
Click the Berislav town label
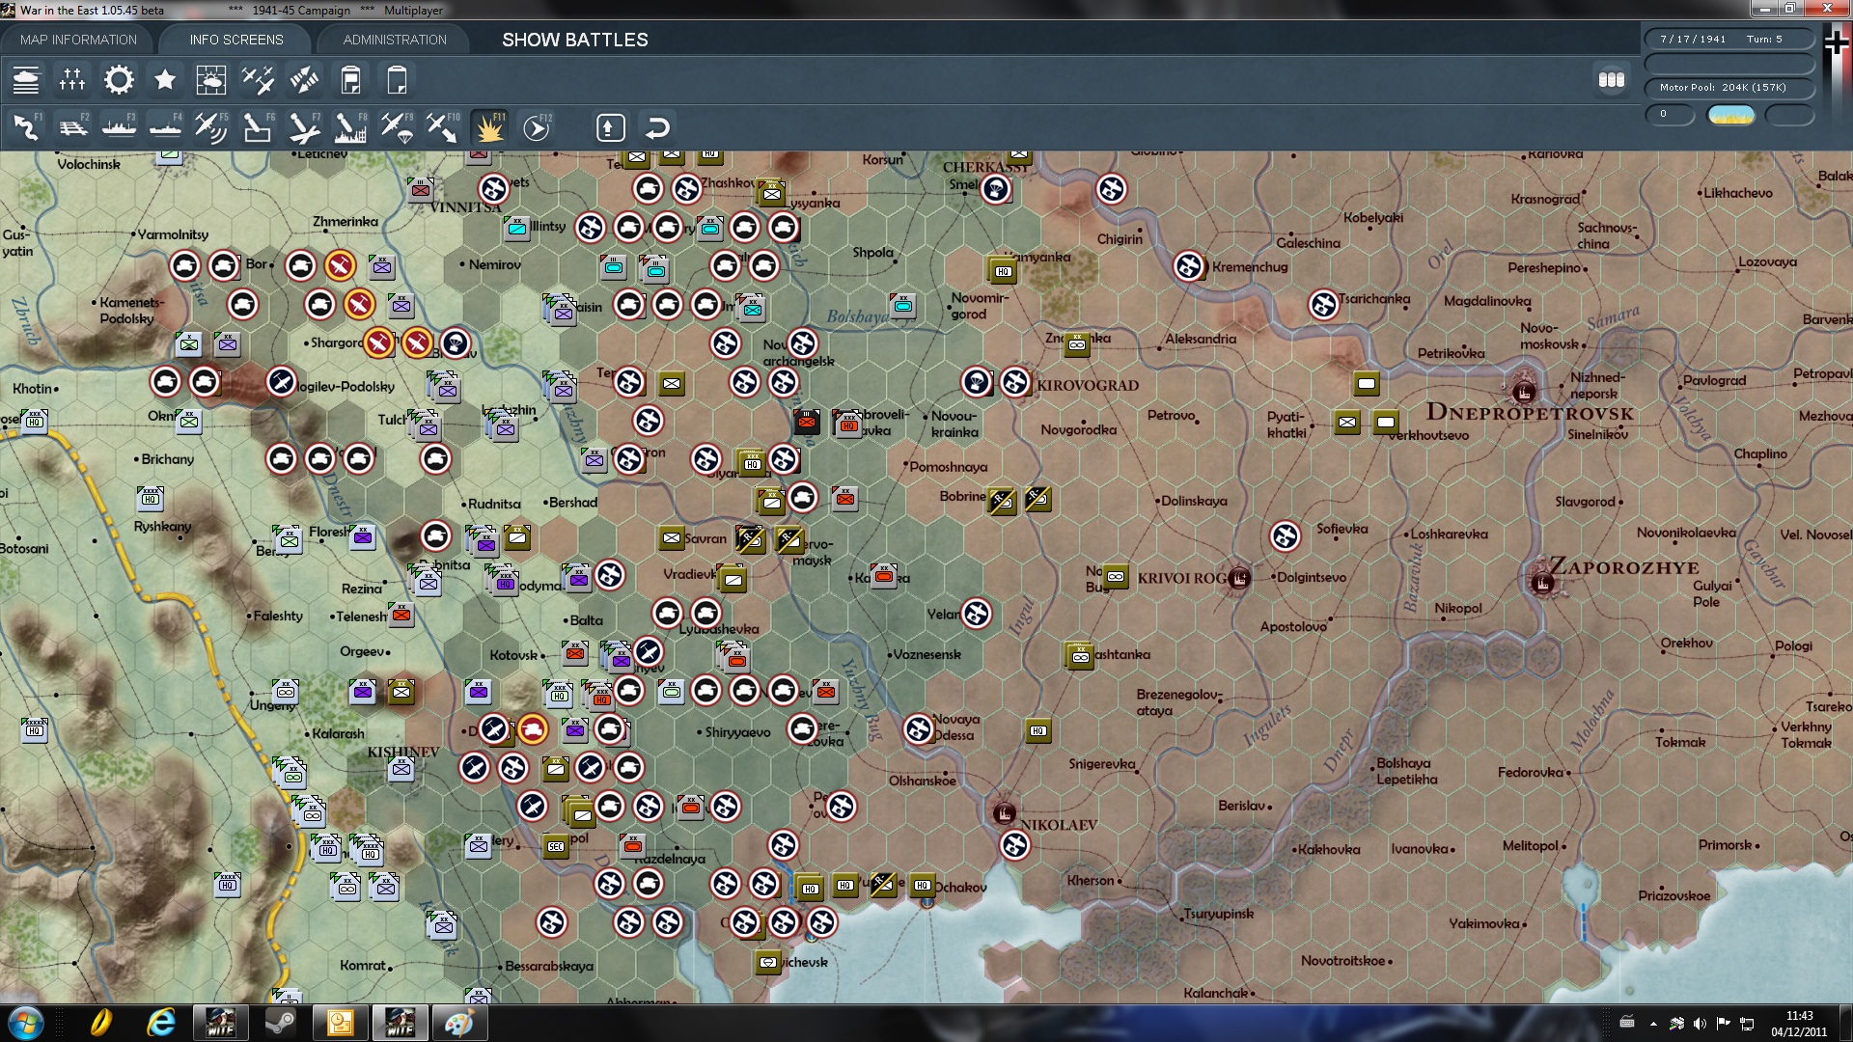(1241, 806)
